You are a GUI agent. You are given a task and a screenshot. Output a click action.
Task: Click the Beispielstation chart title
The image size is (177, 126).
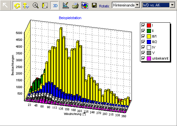(70, 18)
